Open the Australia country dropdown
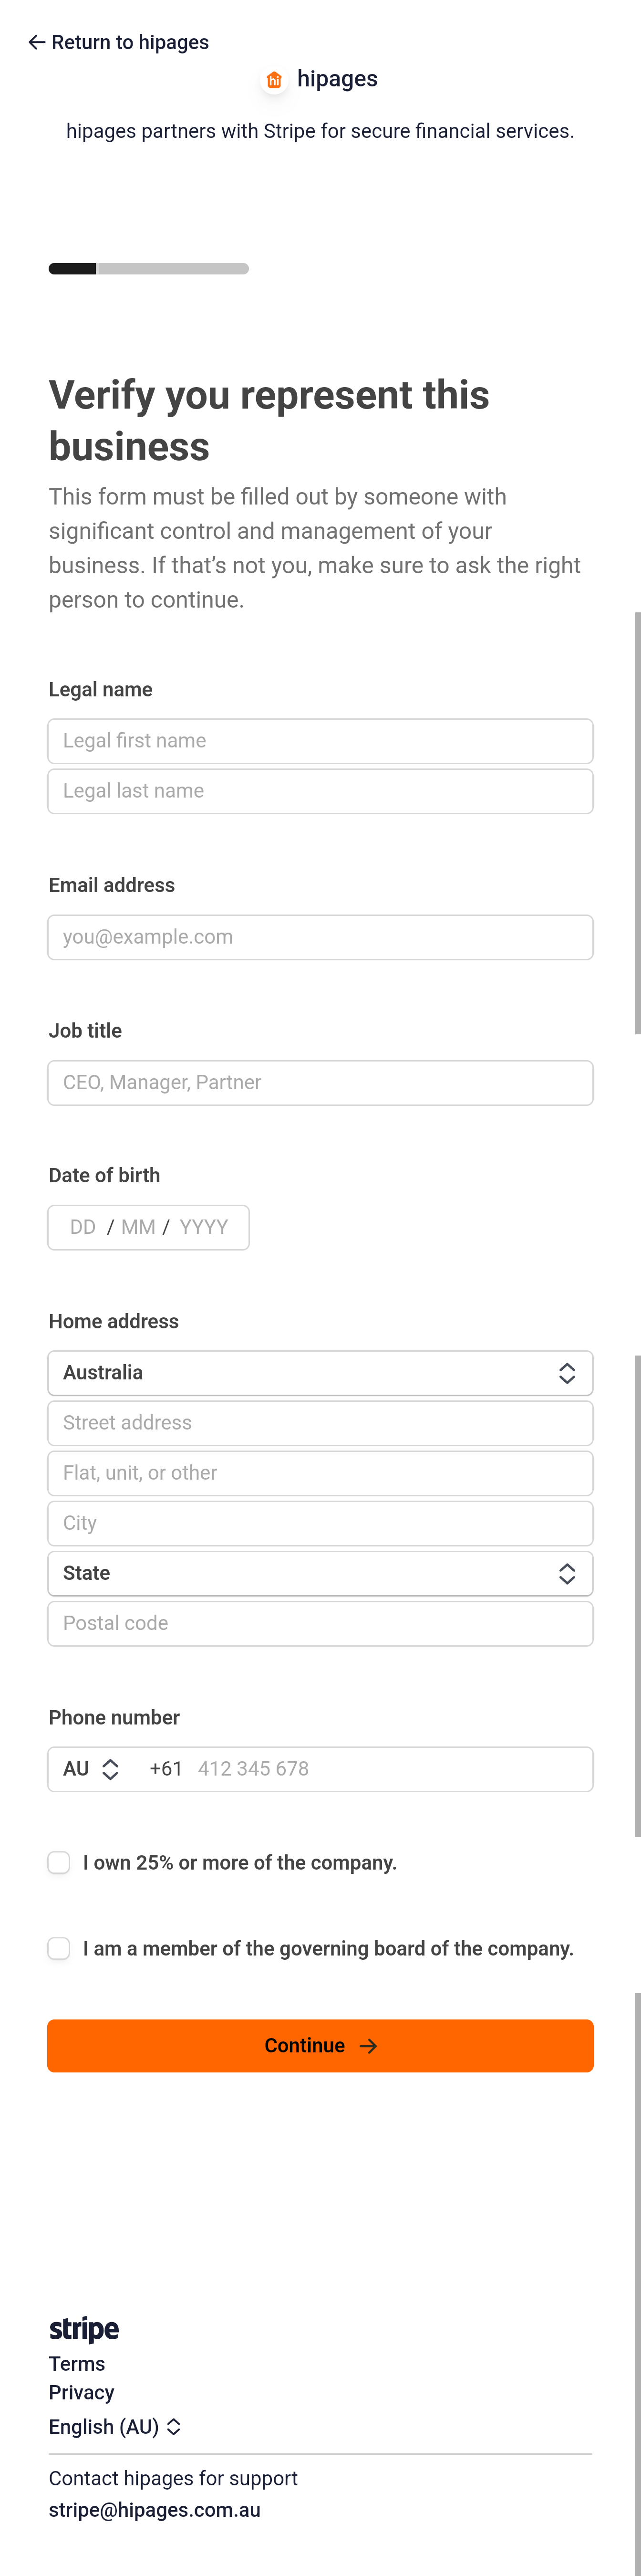Image resolution: width=641 pixels, height=2576 pixels. (320, 1373)
